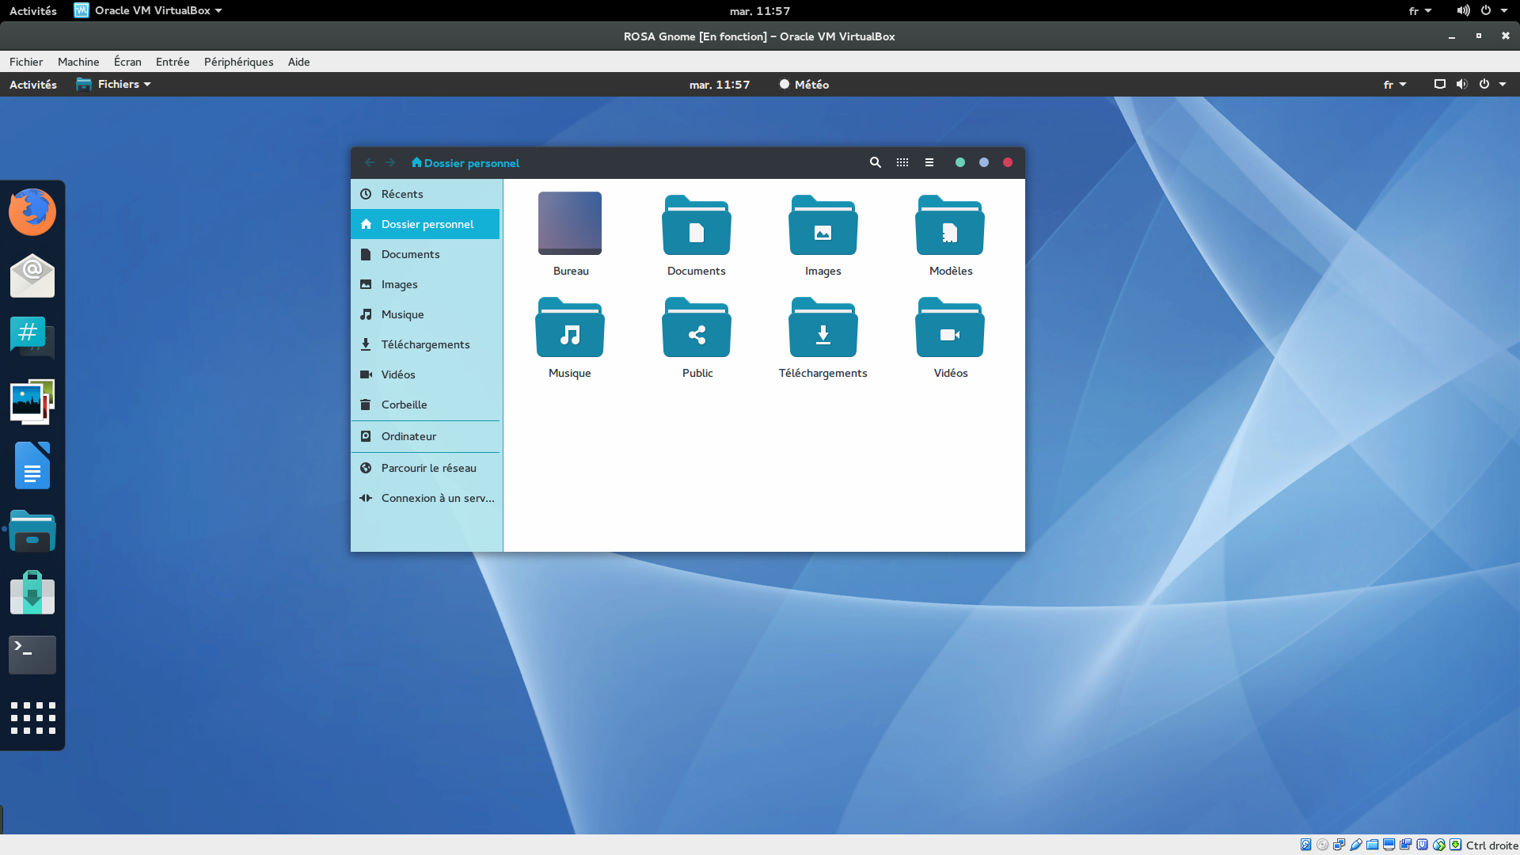
Task: Open the Terminal from the dock
Action: pyautogui.click(x=32, y=655)
